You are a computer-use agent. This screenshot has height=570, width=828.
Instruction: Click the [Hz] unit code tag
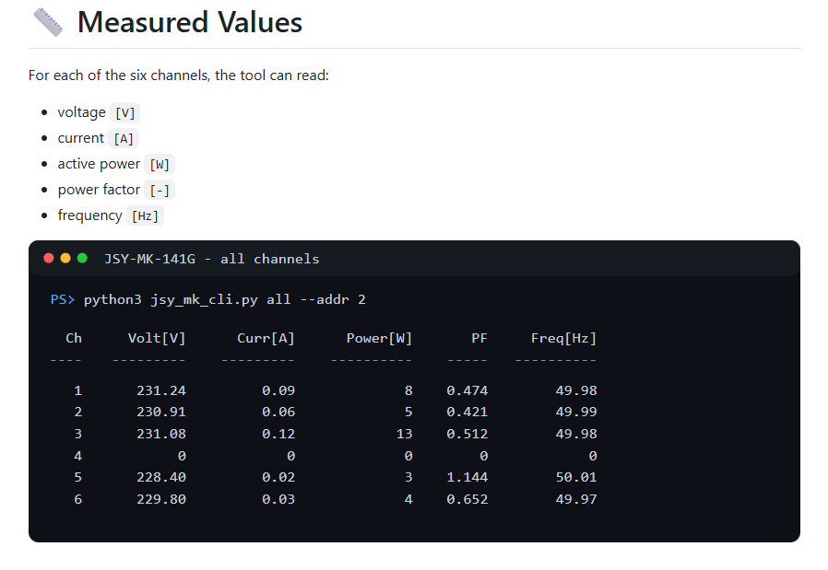pyautogui.click(x=145, y=216)
